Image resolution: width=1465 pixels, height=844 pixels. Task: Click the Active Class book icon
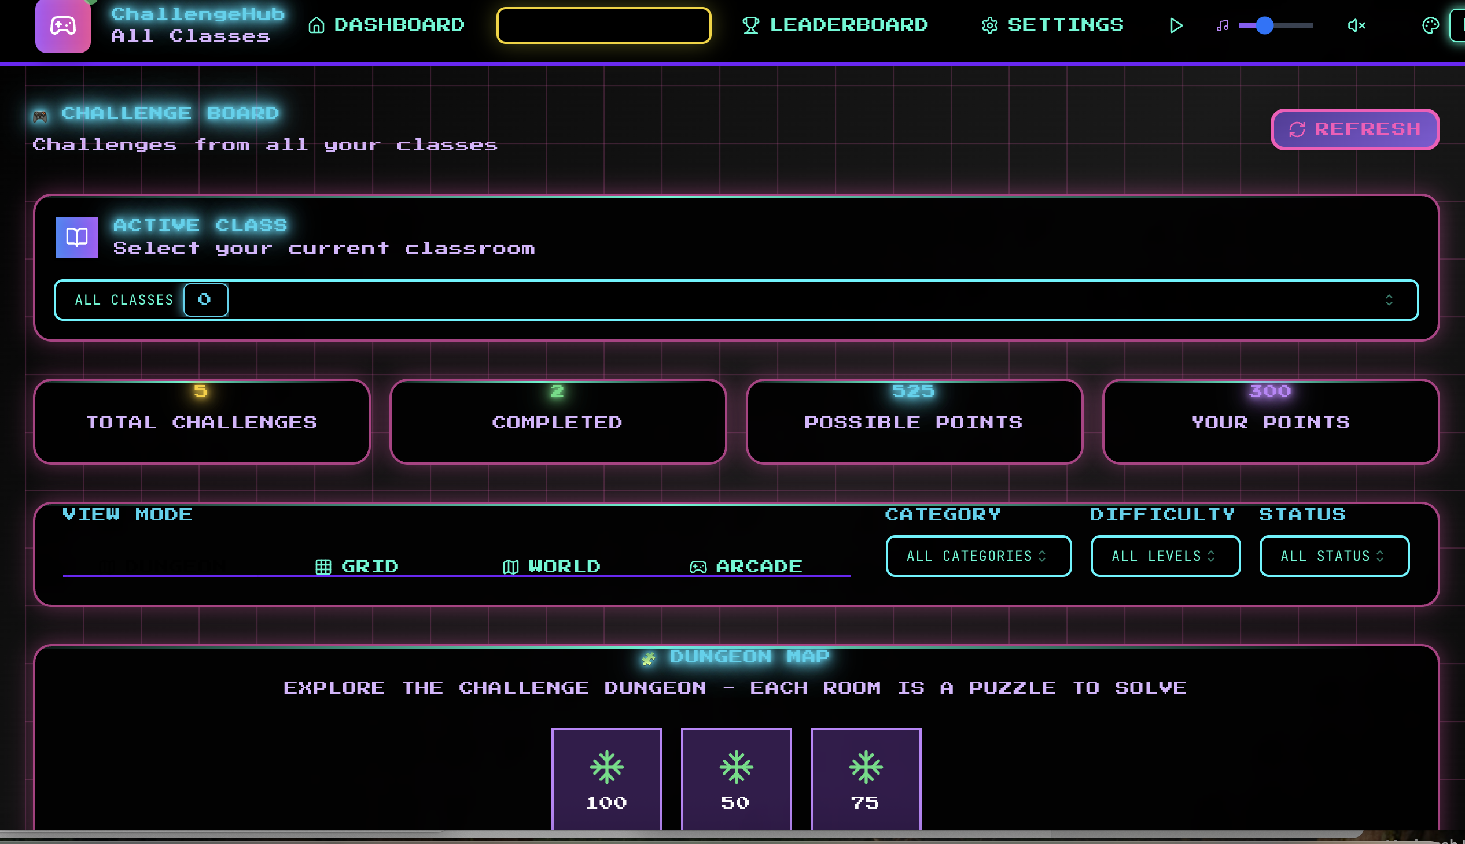76,237
